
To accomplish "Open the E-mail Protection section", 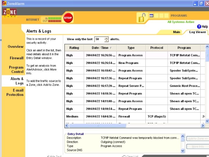I will (x=15, y=92).
